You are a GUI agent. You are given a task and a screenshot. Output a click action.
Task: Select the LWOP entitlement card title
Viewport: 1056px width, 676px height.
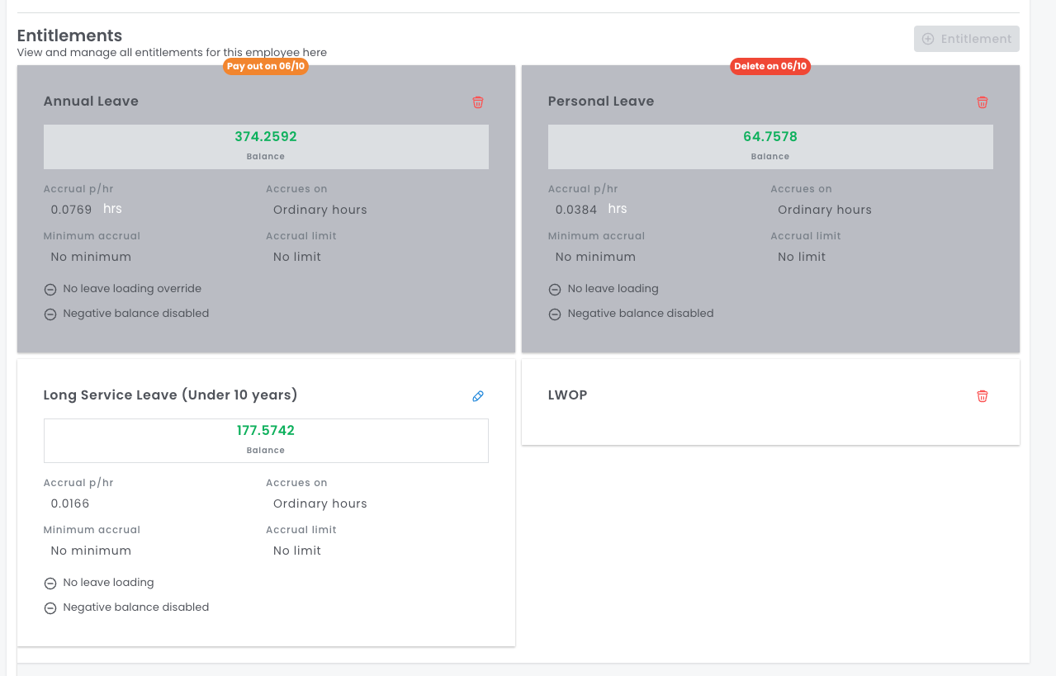point(567,395)
